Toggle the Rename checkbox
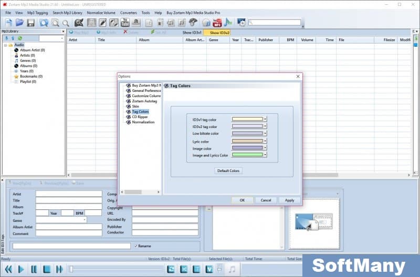This screenshot has width=420, height=277. point(136,246)
